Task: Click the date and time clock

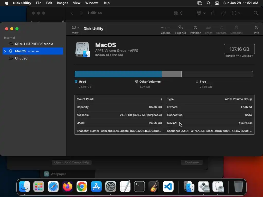Action: pyautogui.click(x=241, y=3)
